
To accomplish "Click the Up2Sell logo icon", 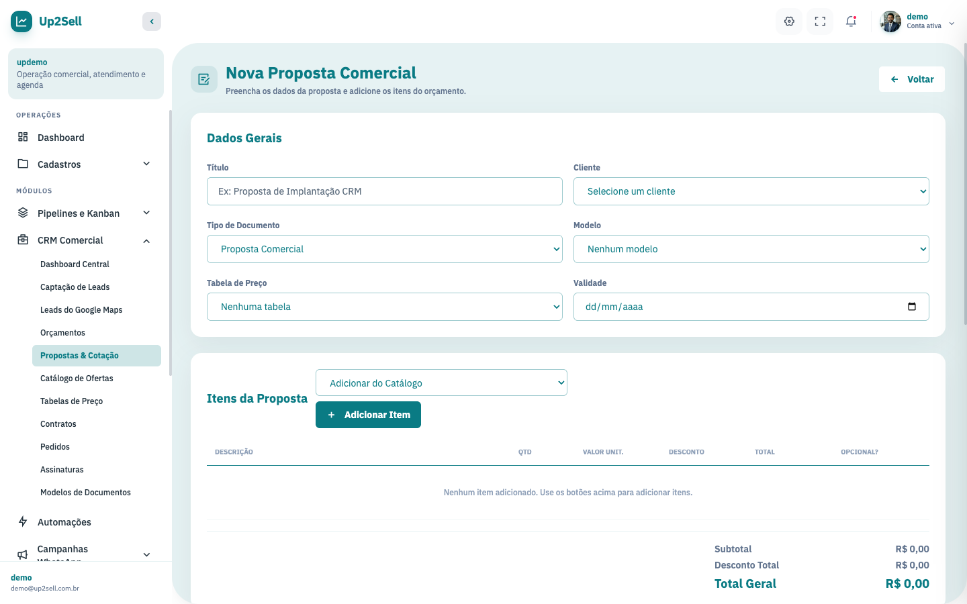I will click(x=21, y=21).
